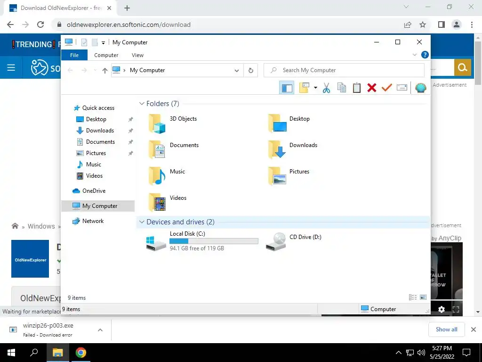The height and width of the screenshot is (362, 482).
Task: Select Videos in the navigation pane
Action: point(94,176)
